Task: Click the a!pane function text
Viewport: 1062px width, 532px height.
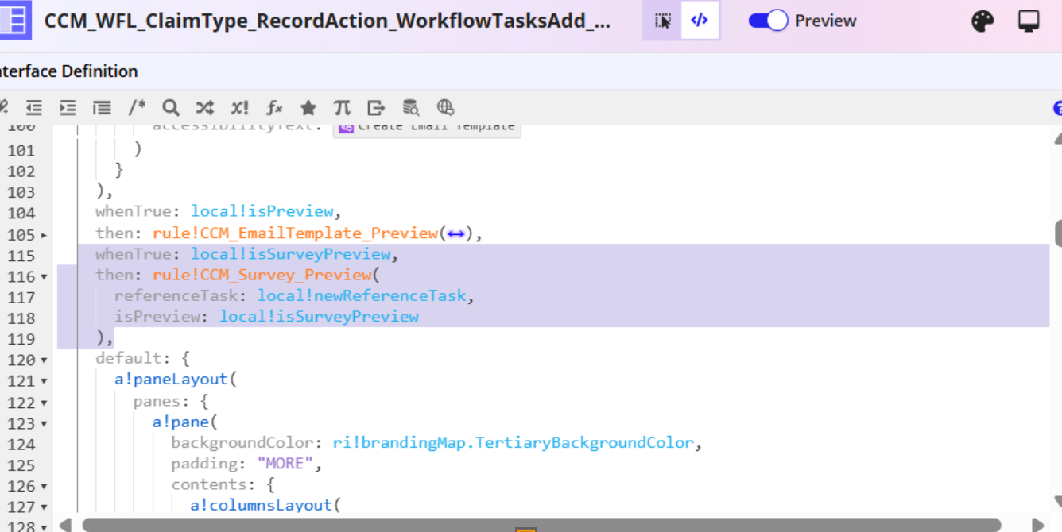Action: pos(181,422)
